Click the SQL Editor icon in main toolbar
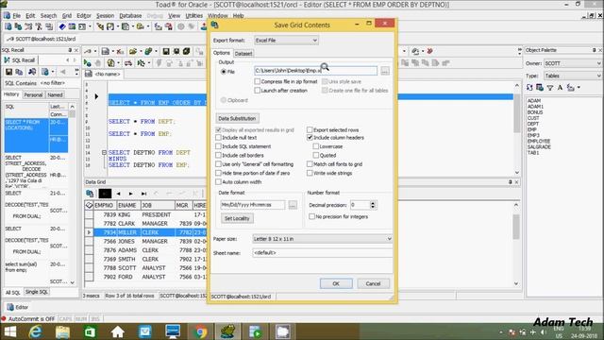Viewport: 604px width, 340px height. (x=8, y=26)
